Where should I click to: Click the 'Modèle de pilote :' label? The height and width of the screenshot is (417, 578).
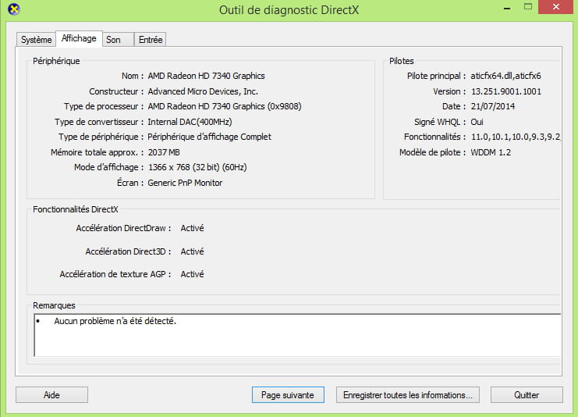pyautogui.click(x=433, y=152)
